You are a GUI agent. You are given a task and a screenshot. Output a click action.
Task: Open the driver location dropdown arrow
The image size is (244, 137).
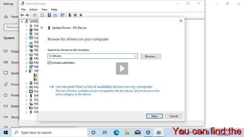[x=135, y=56]
